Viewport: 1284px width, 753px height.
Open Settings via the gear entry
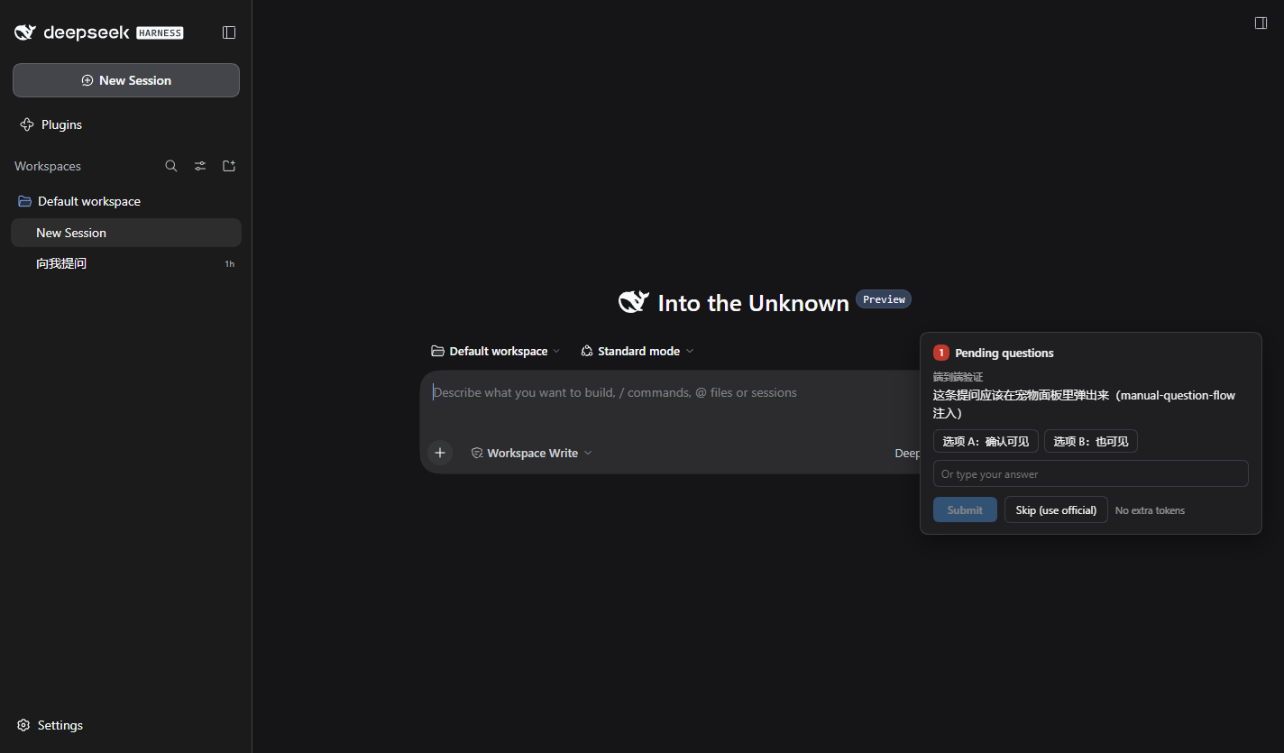pos(50,725)
